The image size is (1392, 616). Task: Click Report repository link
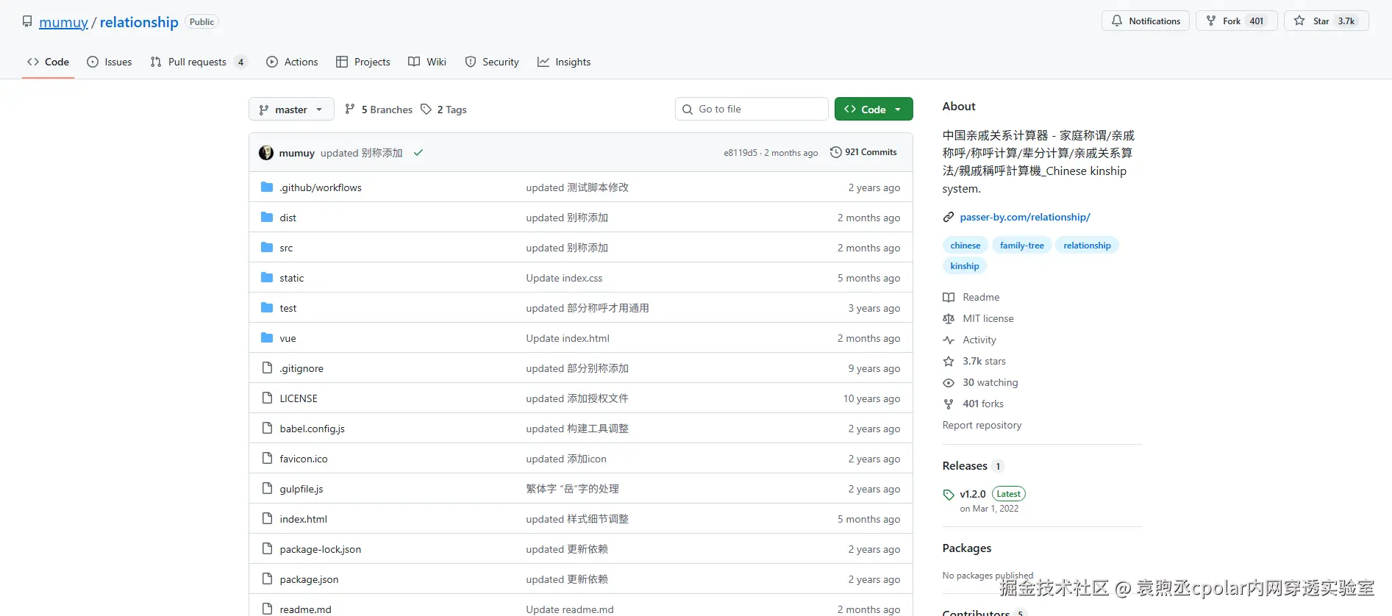(982, 425)
